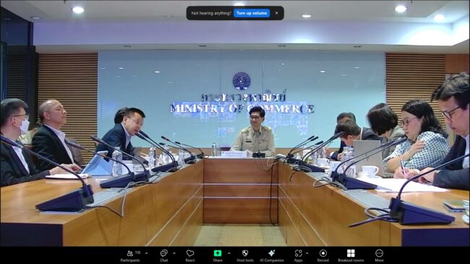Start sharing with the green Share icon
Screen dimensions: 470x264
point(218,253)
